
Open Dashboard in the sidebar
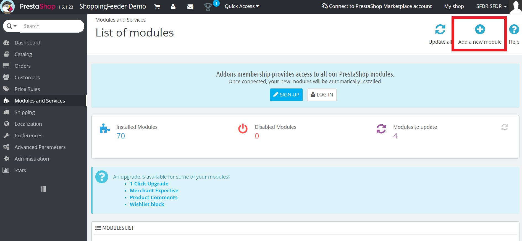pos(43,43)
